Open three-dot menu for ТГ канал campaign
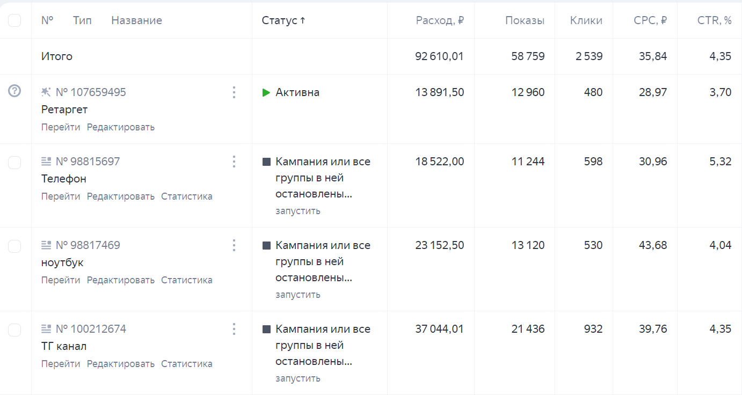The width and height of the screenshot is (742, 395). 234,329
